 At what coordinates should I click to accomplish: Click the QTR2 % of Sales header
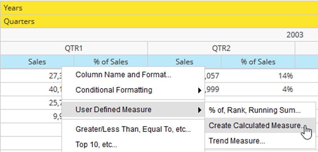[258, 62]
